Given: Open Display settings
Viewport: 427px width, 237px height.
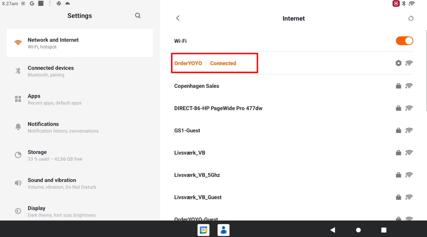Looking at the screenshot, I should [x=80, y=211].
